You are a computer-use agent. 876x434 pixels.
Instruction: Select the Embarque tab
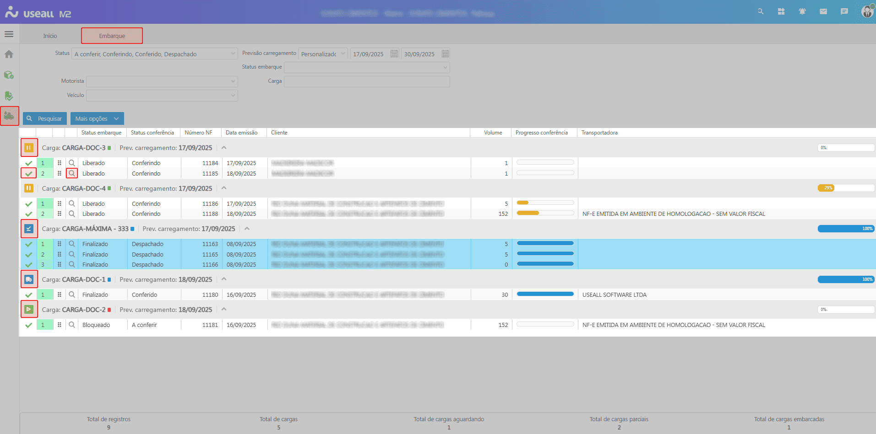coord(112,36)
